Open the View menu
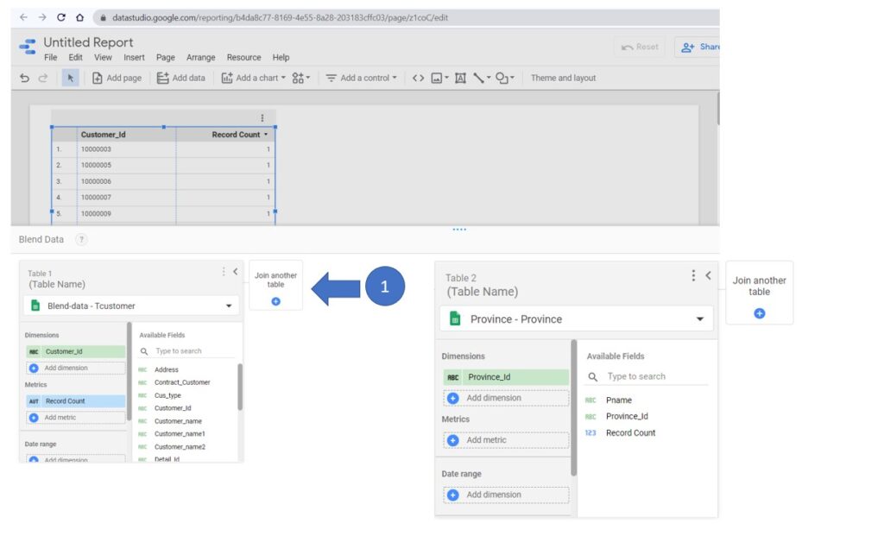Screen dimensions: 884x536 point(103,58)
